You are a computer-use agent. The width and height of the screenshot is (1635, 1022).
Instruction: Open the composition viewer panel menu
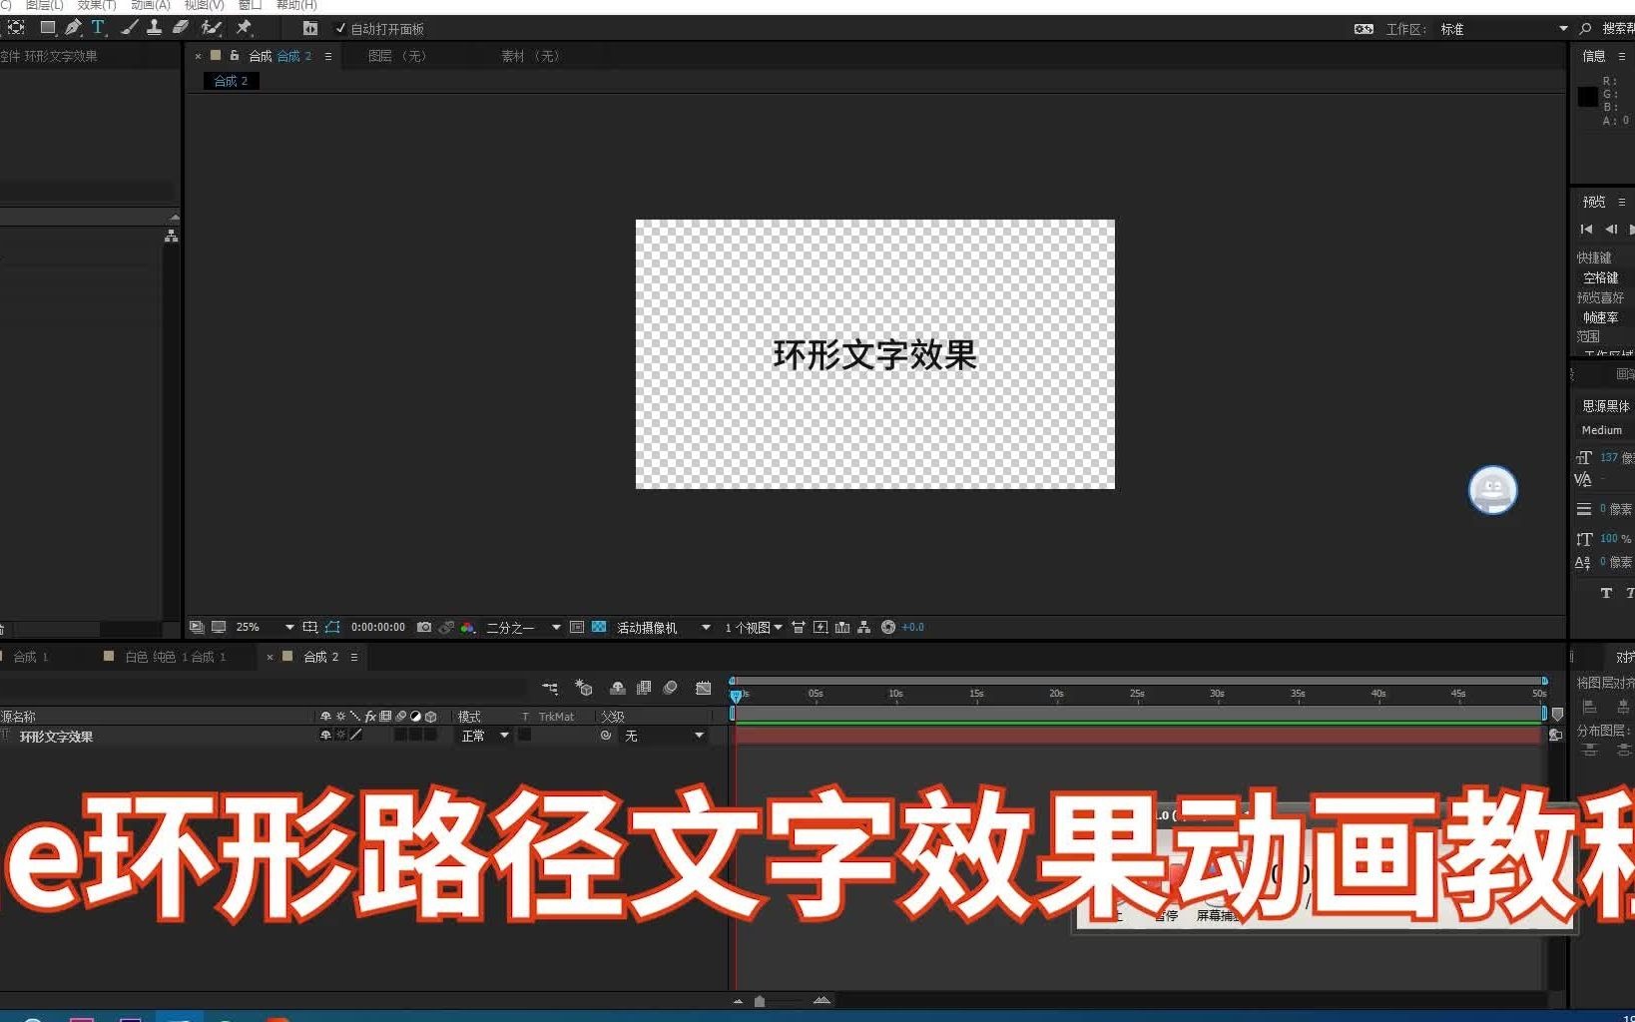[x=328, y=56]
